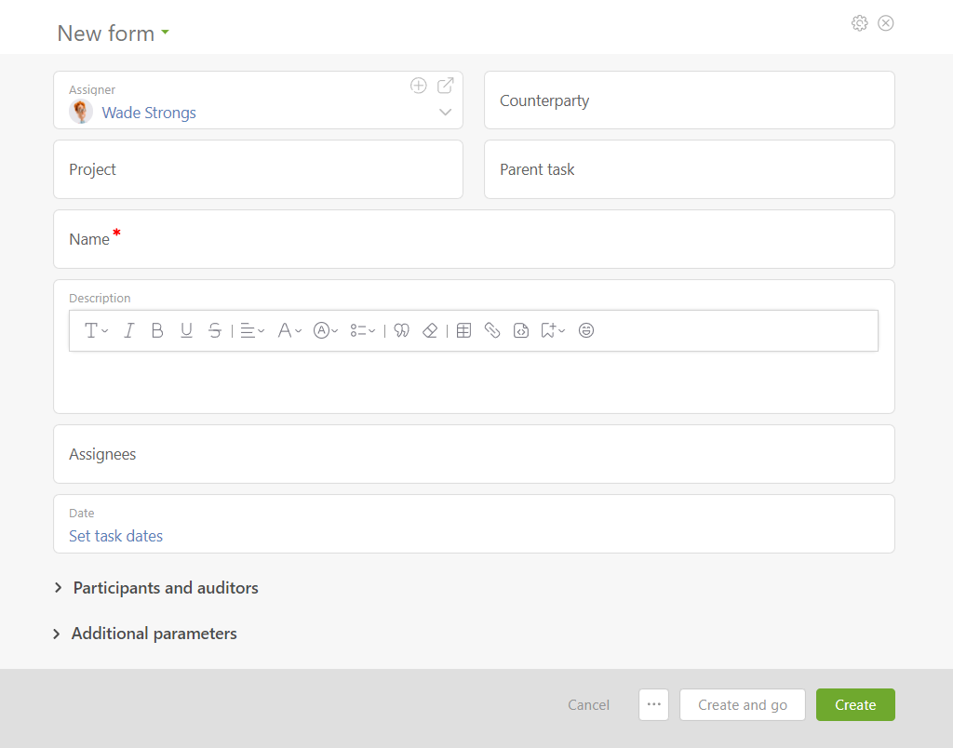Image resolution: width=953 pixels, height=748 pixels.
Task: Open assigner in new window icon
Action: [446, 86]
